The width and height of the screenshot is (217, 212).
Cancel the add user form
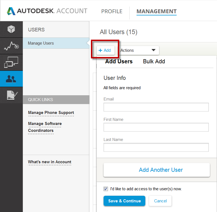(x=160, y=201)
